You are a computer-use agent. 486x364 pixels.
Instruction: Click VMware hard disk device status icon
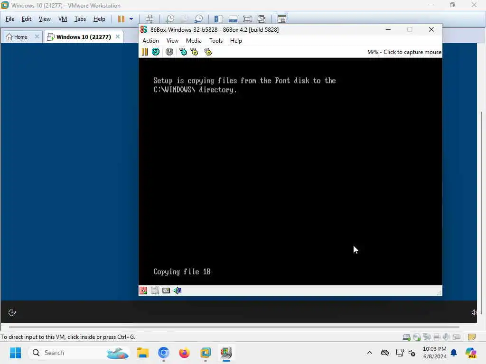[406, 337]
